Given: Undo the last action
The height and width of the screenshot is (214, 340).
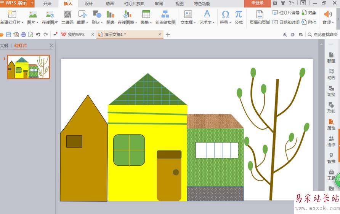Looking at the screenshot, I should click(x=38, y=35).
